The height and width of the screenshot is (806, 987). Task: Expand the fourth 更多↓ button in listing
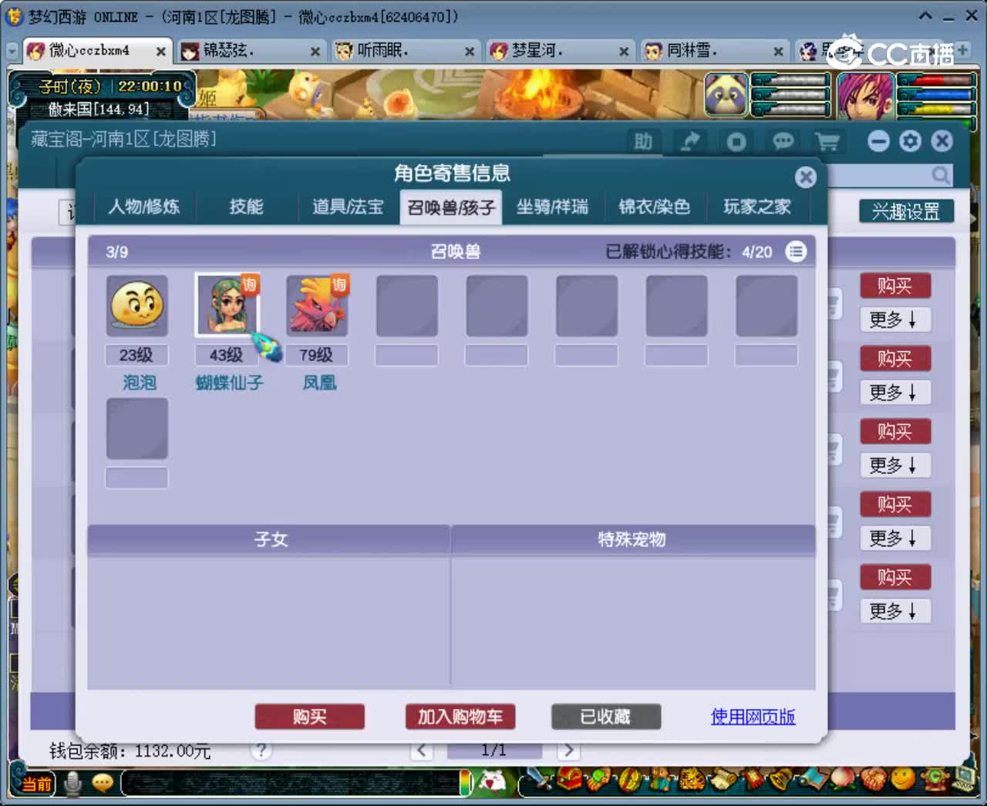[x=895, y=538]
